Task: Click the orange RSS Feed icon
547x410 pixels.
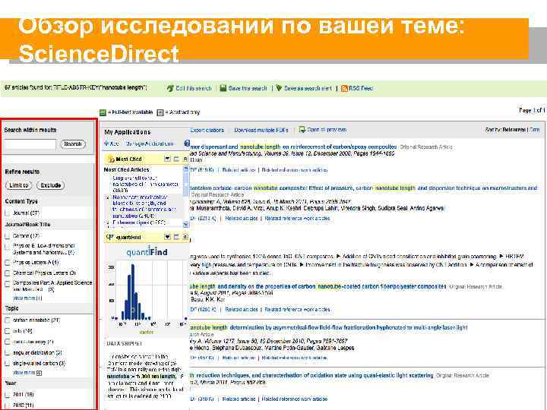Action: click(x=344, y=88)
